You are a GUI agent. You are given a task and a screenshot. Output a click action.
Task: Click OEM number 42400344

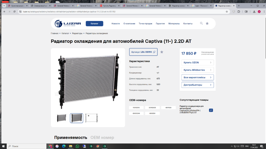136,113
